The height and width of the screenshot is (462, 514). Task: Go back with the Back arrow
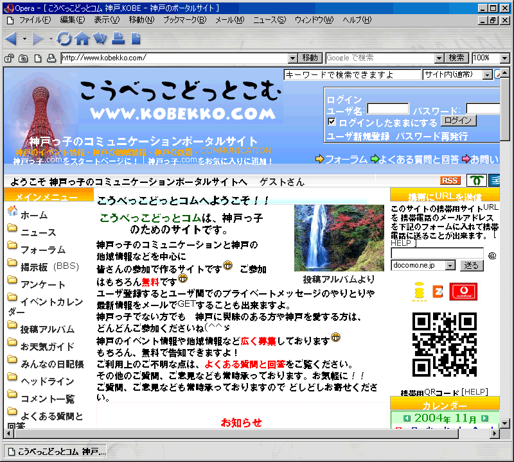(x=11, y=38)
